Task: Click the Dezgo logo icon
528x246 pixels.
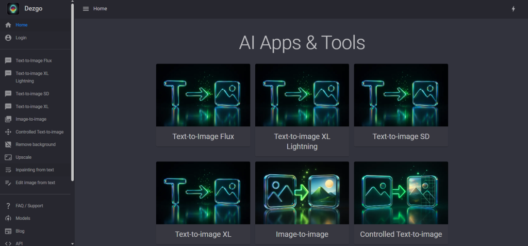Action: coord(13,9)
